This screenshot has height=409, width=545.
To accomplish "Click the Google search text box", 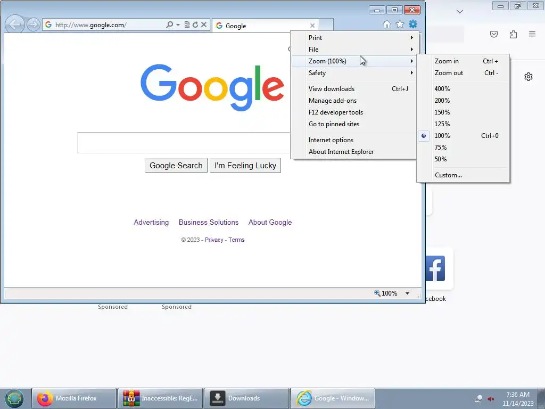I will (184, 143).
